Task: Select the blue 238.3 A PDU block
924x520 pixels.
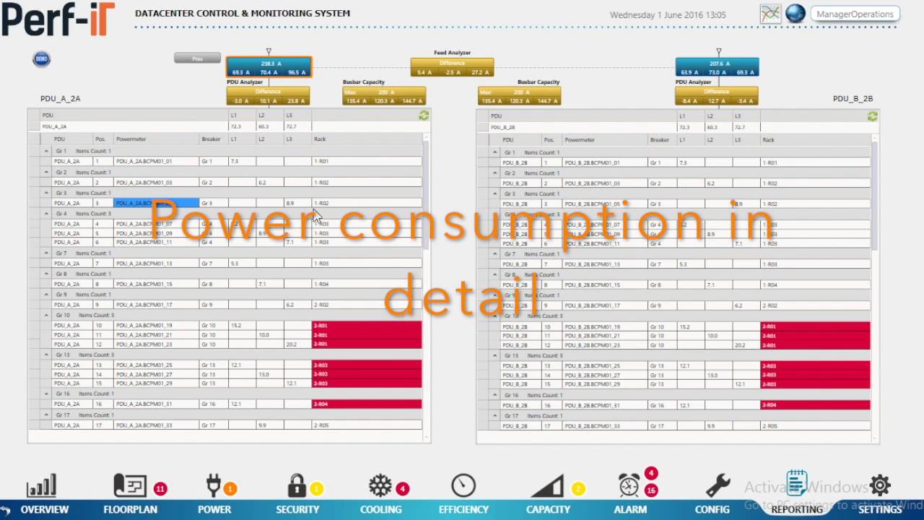Action: [269, 67]
